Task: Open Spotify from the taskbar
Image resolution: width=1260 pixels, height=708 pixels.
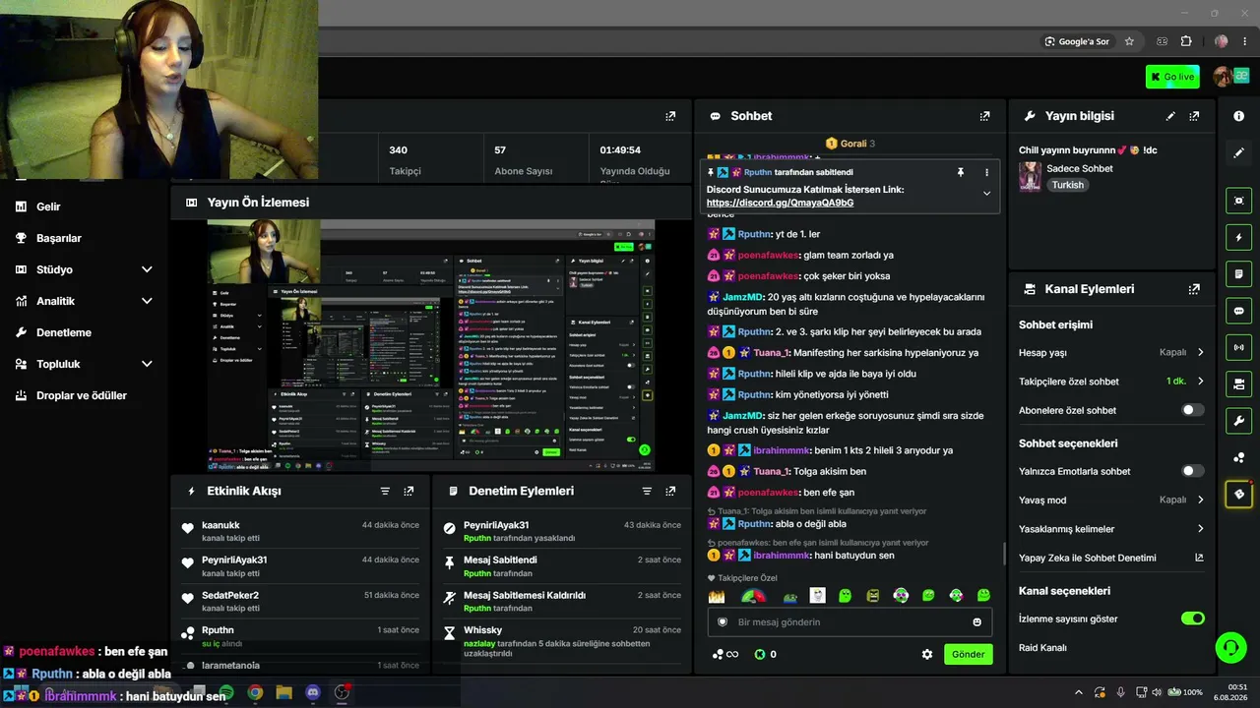Action: coord(226,692)
